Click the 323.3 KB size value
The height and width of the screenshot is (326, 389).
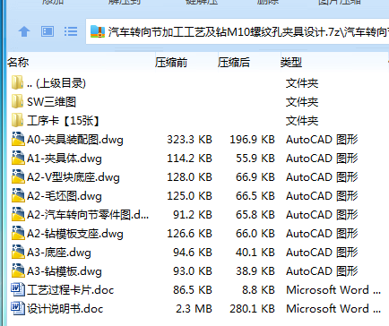[189, 140]
